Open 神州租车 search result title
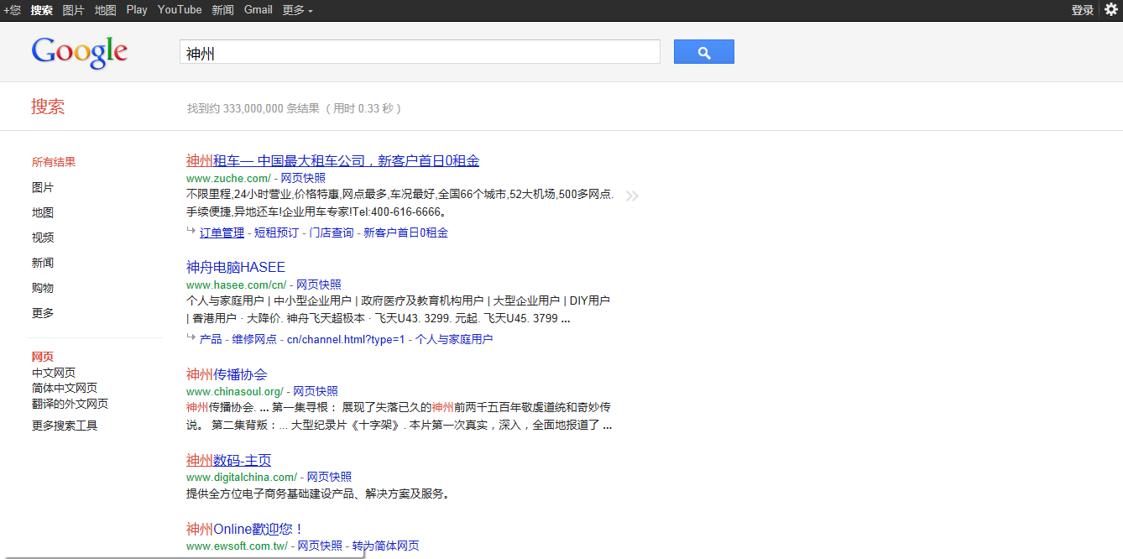This screenshot has height=559, width=1123. tap(332, 160)
